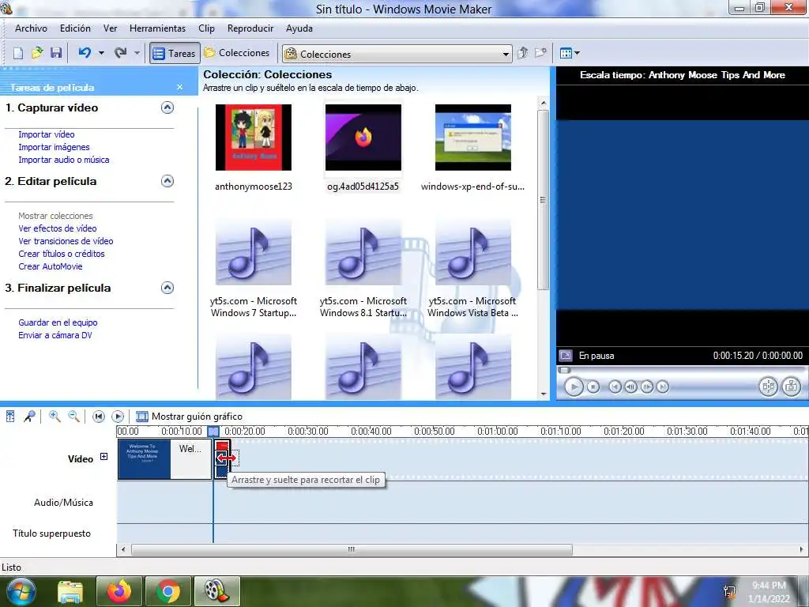Open the Redo history dropdown arrow

point(137,53)
